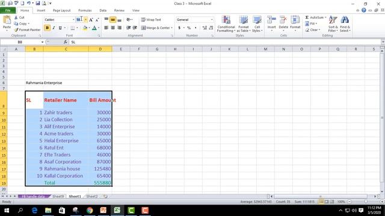Click the Orientation icon

pos(129,20)
